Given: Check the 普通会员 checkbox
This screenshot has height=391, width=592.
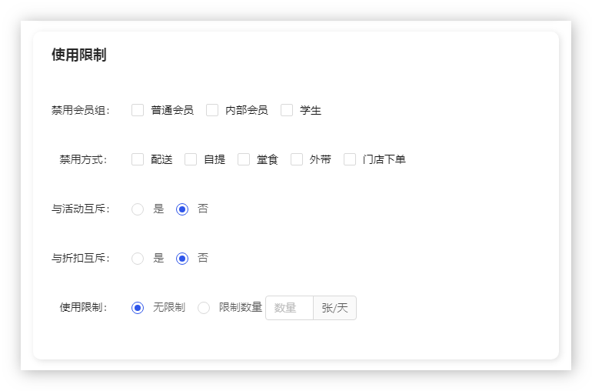Looking at the screenshot, I should click(138, 110).
